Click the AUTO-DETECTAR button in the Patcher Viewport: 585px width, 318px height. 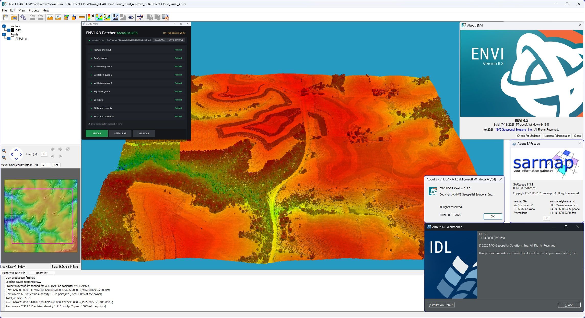tap(176, 40)
